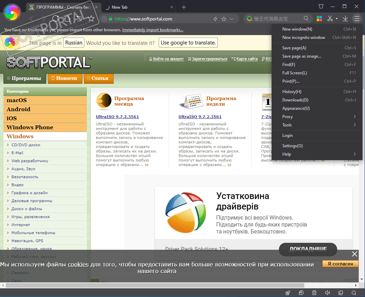Viewport: 365px width, 297px height.
Task: Click the skin shirt icon in title bar
Action: point(321,7)
